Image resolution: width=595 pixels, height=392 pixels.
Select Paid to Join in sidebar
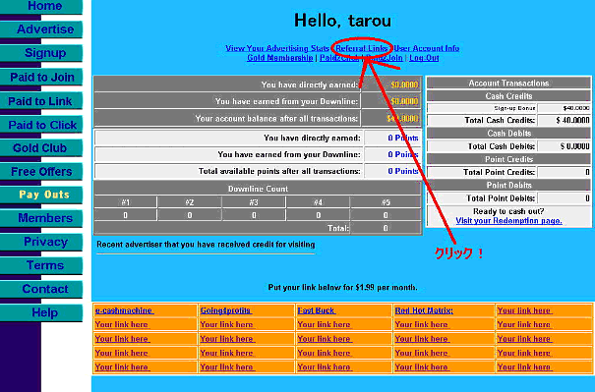[x=41, y=78]
